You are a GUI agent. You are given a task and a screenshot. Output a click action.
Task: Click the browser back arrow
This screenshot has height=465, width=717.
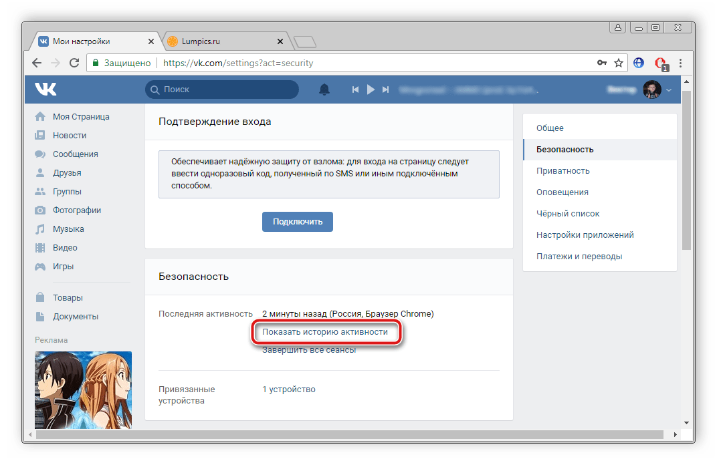(x=37, y=63)
